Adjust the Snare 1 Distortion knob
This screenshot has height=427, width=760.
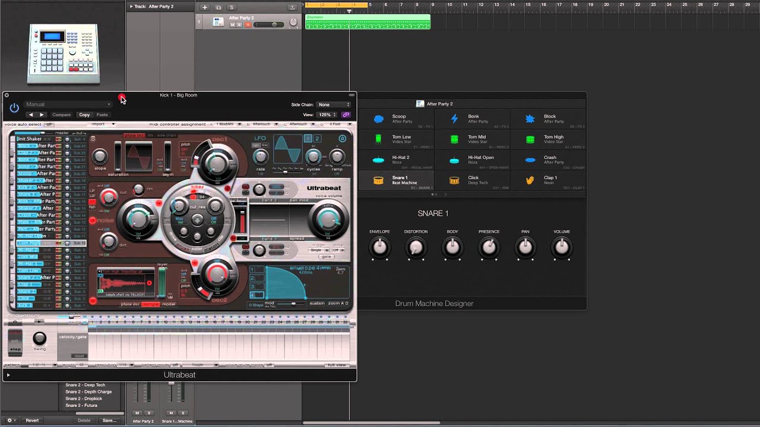[x=416, y=247]
